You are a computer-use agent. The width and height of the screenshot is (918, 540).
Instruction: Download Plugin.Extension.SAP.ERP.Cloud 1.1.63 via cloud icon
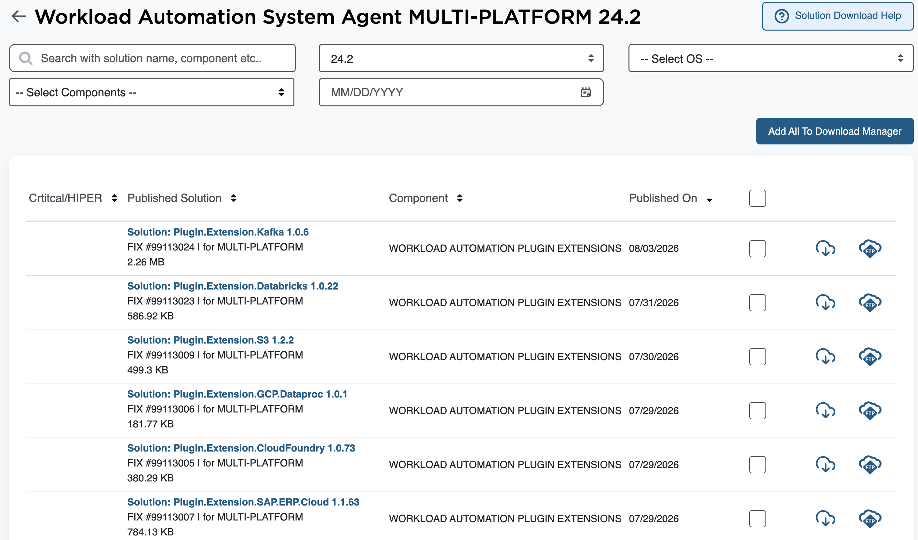pyautogui.click(x=825, y=518)
